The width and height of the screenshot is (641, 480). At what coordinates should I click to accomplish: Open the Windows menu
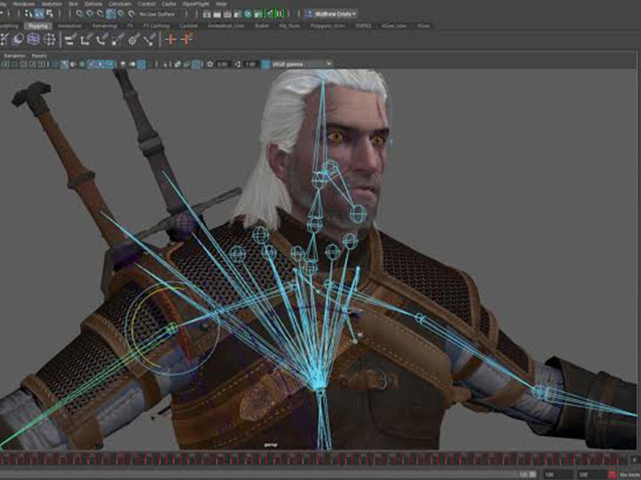[24, 4]
